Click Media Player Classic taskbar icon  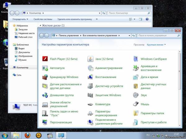click(50, 135)
